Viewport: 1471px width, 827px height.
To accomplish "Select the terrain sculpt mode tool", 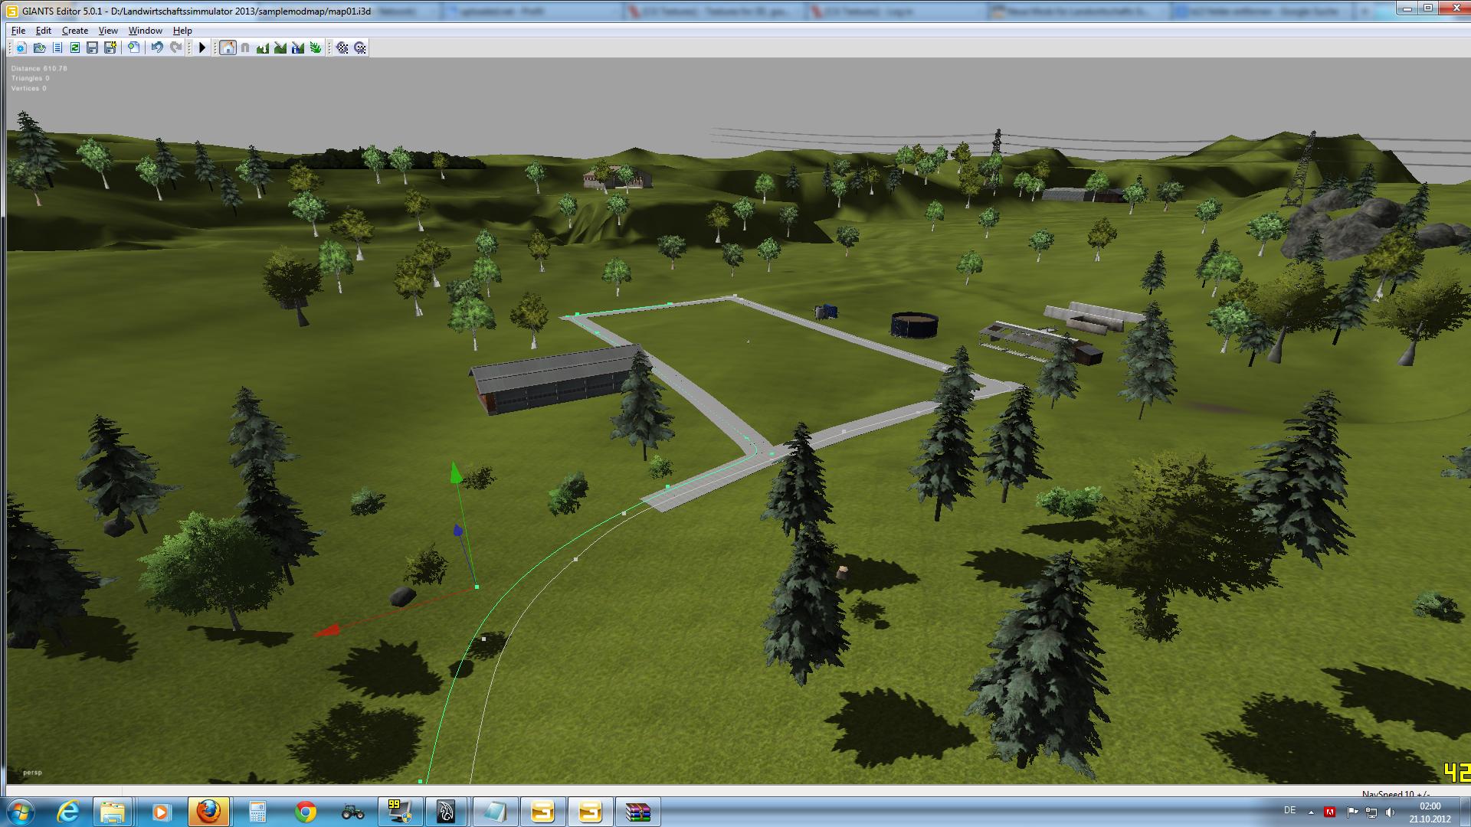I will pyautogui.click(x=263, y=47).
